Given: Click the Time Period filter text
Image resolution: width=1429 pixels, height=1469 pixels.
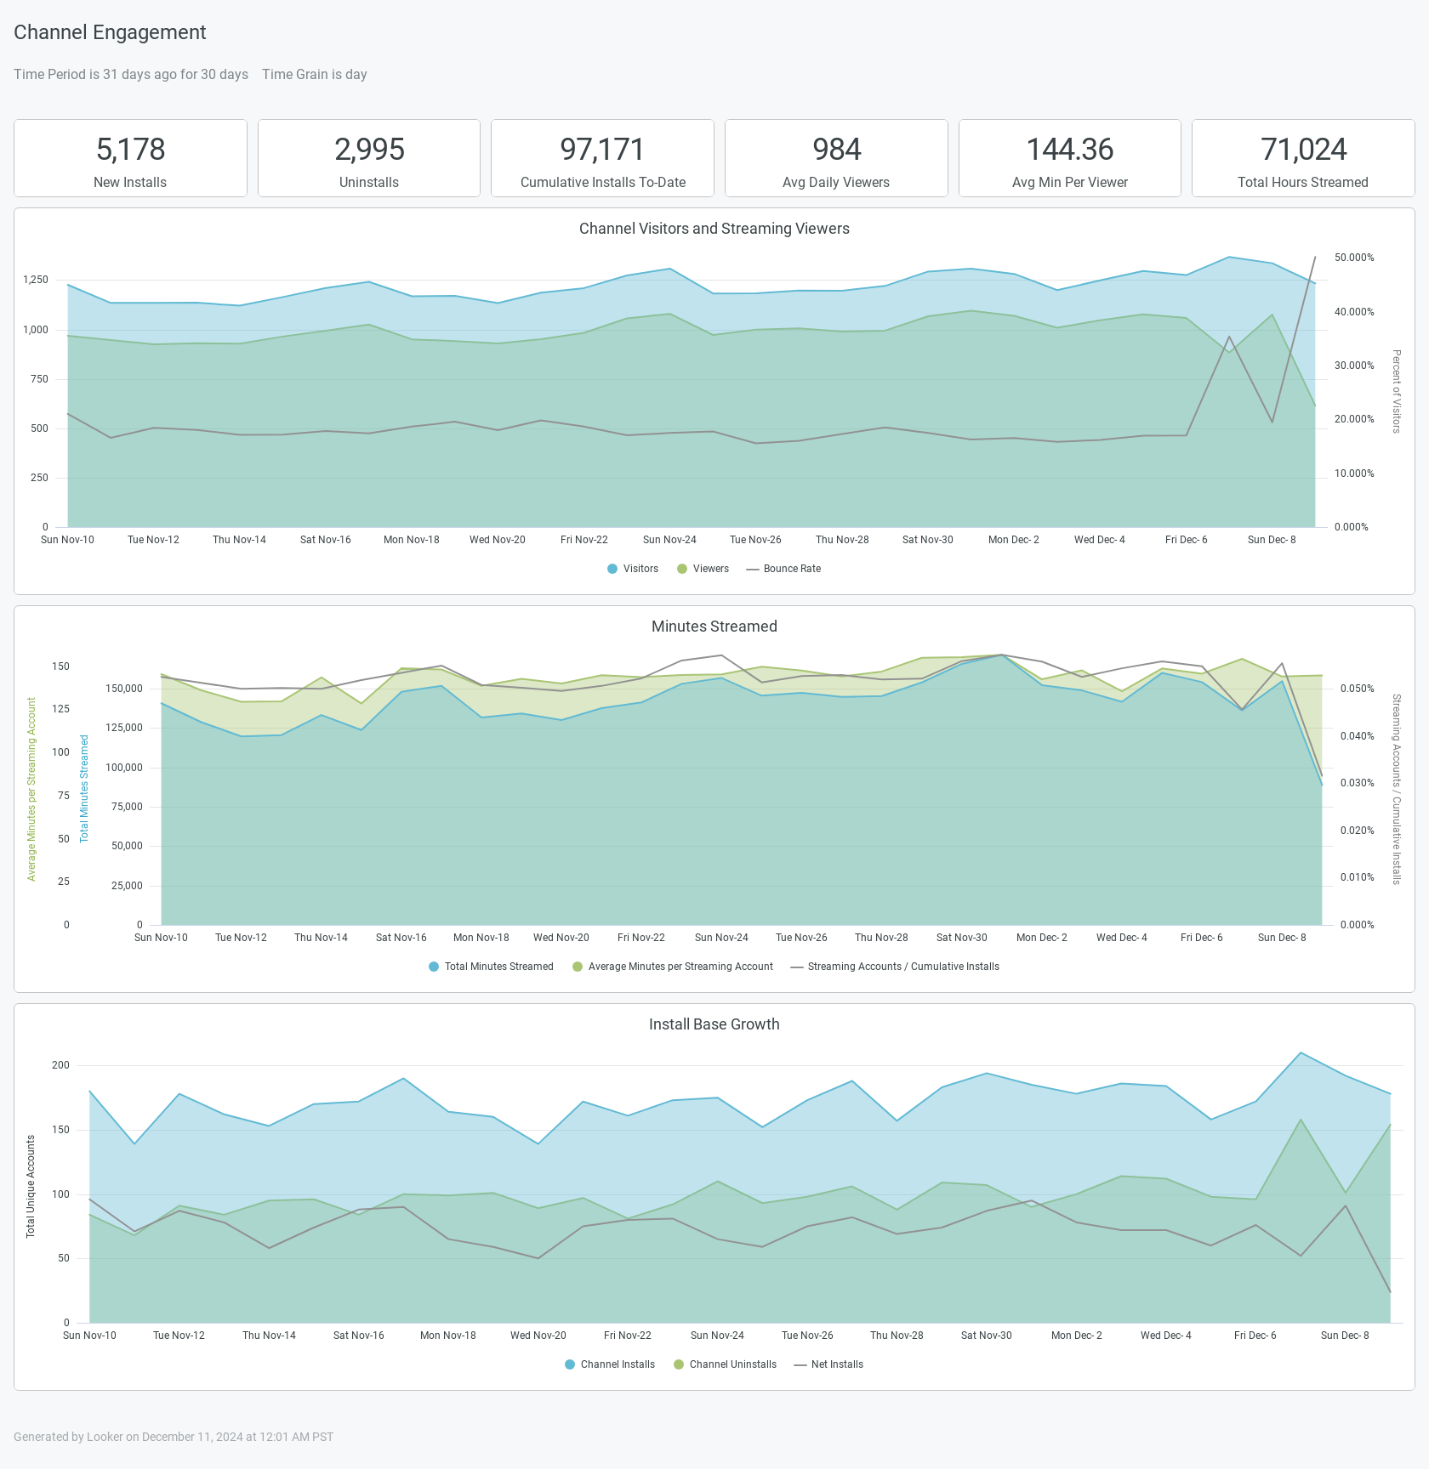Looking at the screenshot, I should tap(131, 74).
